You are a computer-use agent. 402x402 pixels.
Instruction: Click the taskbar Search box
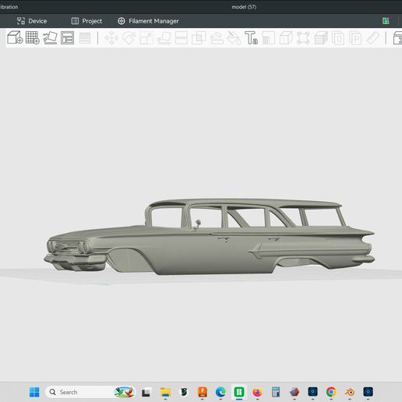click(90, 392)
